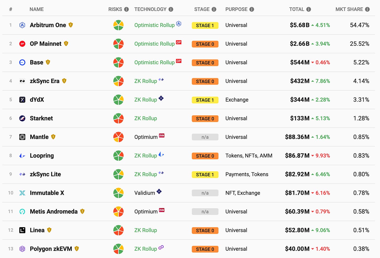Click the TOTAL column header text
The height and width of the screenshot is (258, 380).
[x=296, y=9]
